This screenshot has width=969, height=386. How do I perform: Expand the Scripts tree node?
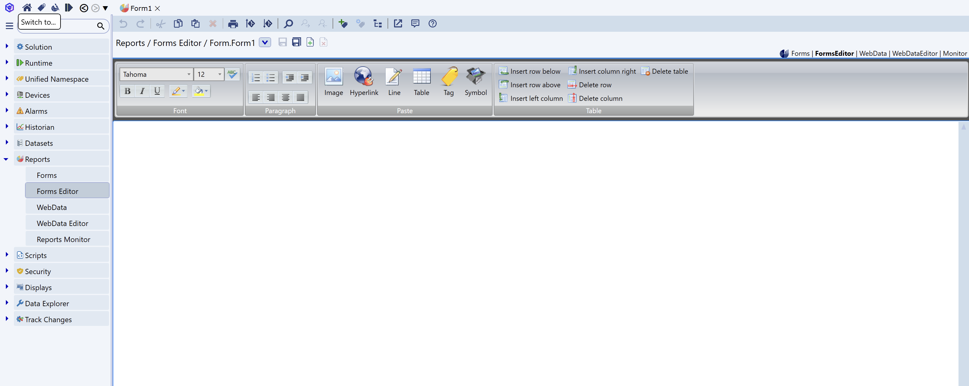point(7,255)
